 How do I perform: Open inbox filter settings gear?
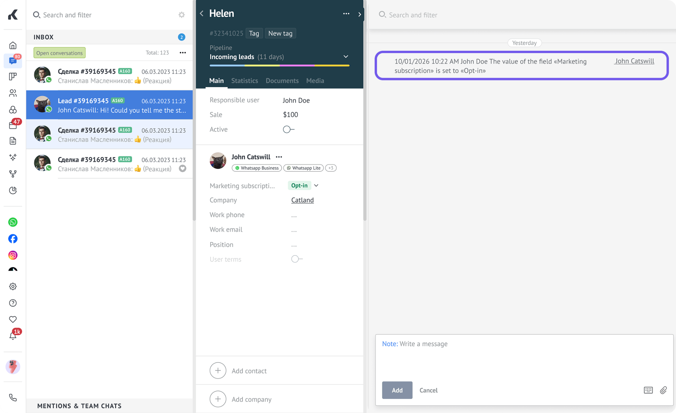pyautogui.click(x=182, y=15)
